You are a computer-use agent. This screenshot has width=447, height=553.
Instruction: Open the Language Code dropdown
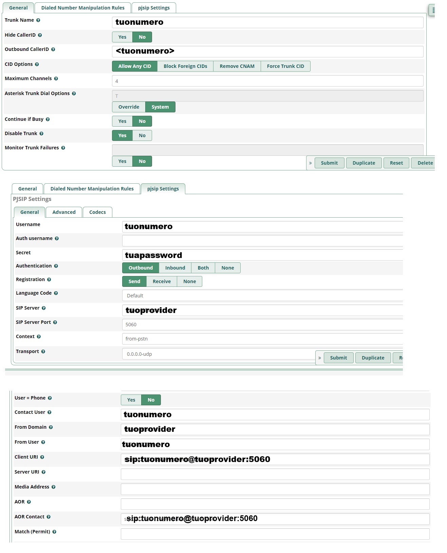pyautogui.click(x=262, y=296)
